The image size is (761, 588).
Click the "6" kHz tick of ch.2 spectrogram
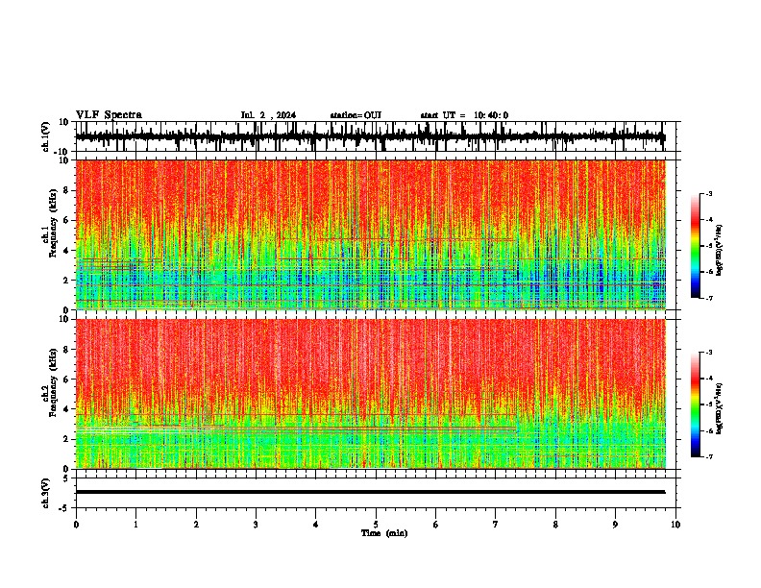(x=67, y=380)
